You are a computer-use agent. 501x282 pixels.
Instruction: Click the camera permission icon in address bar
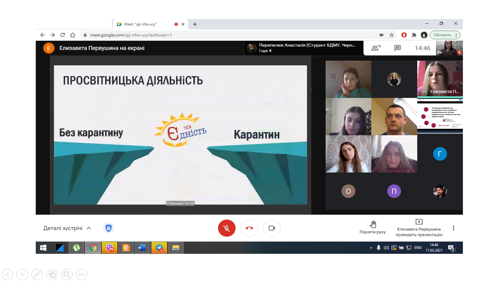point(381,35)
